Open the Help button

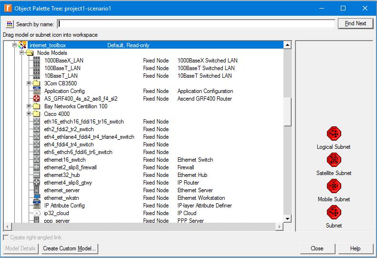pos(356,248)
